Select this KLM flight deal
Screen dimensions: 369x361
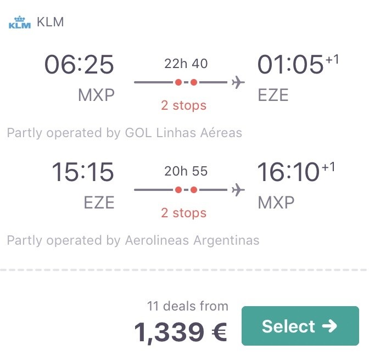pyautogui.click(x=300, y=326)
